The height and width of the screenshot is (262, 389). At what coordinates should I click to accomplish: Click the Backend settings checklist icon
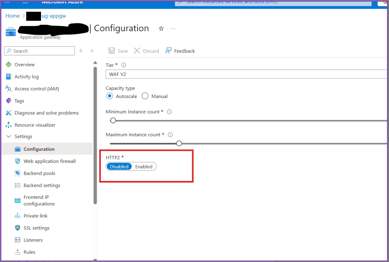17,185
